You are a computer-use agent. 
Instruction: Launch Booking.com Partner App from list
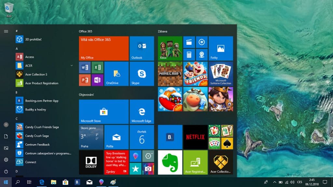coord(44,101)
